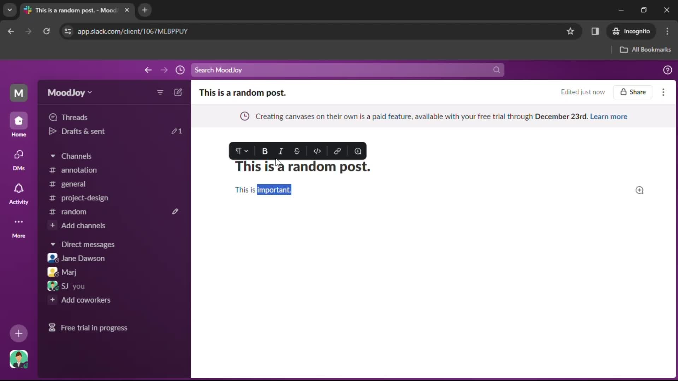Open the Threads panel
Screen dimensions: 678x381
[75, 117]
